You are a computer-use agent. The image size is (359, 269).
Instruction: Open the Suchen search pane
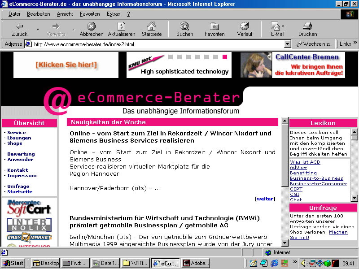(184, 29)
